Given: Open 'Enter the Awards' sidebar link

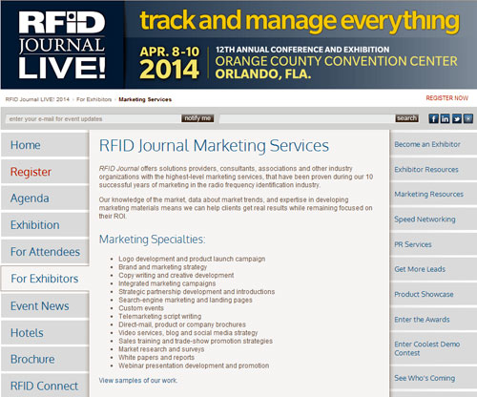Looking at the screenshot, I should [x=422, y=320].
